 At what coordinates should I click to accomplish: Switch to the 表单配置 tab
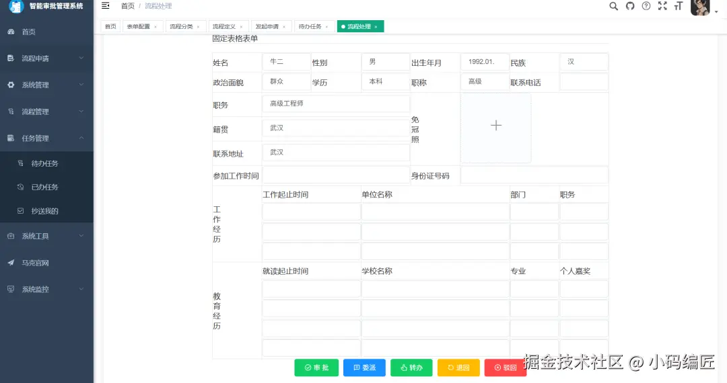click(142, 26)
